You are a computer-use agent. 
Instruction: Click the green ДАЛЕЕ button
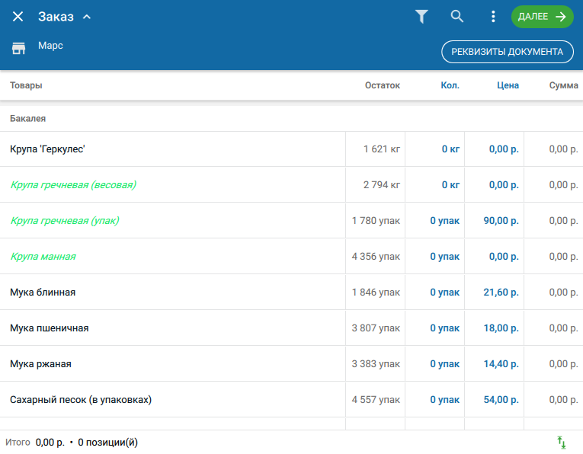tap(542, 17)
